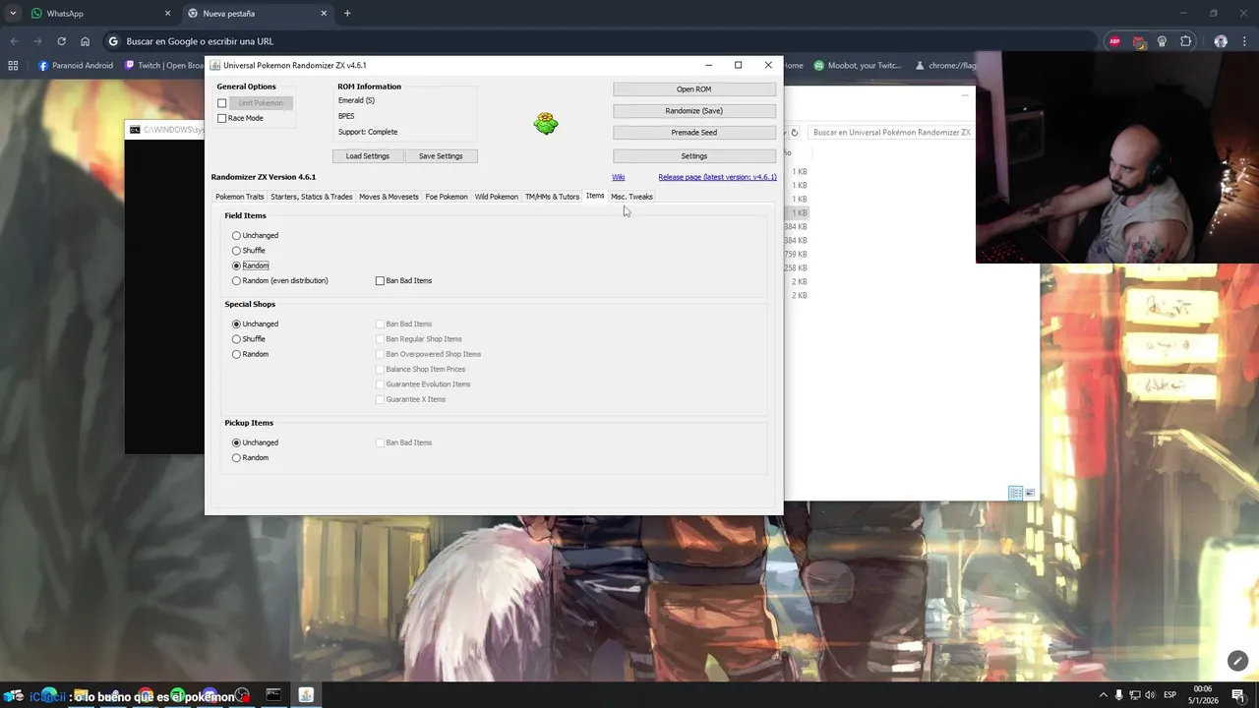Open the Chrome profile avatar
1259x708 pixels.
tap(1221, 41)
